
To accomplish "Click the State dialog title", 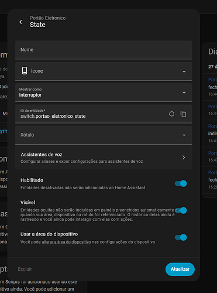I will 37,25.
